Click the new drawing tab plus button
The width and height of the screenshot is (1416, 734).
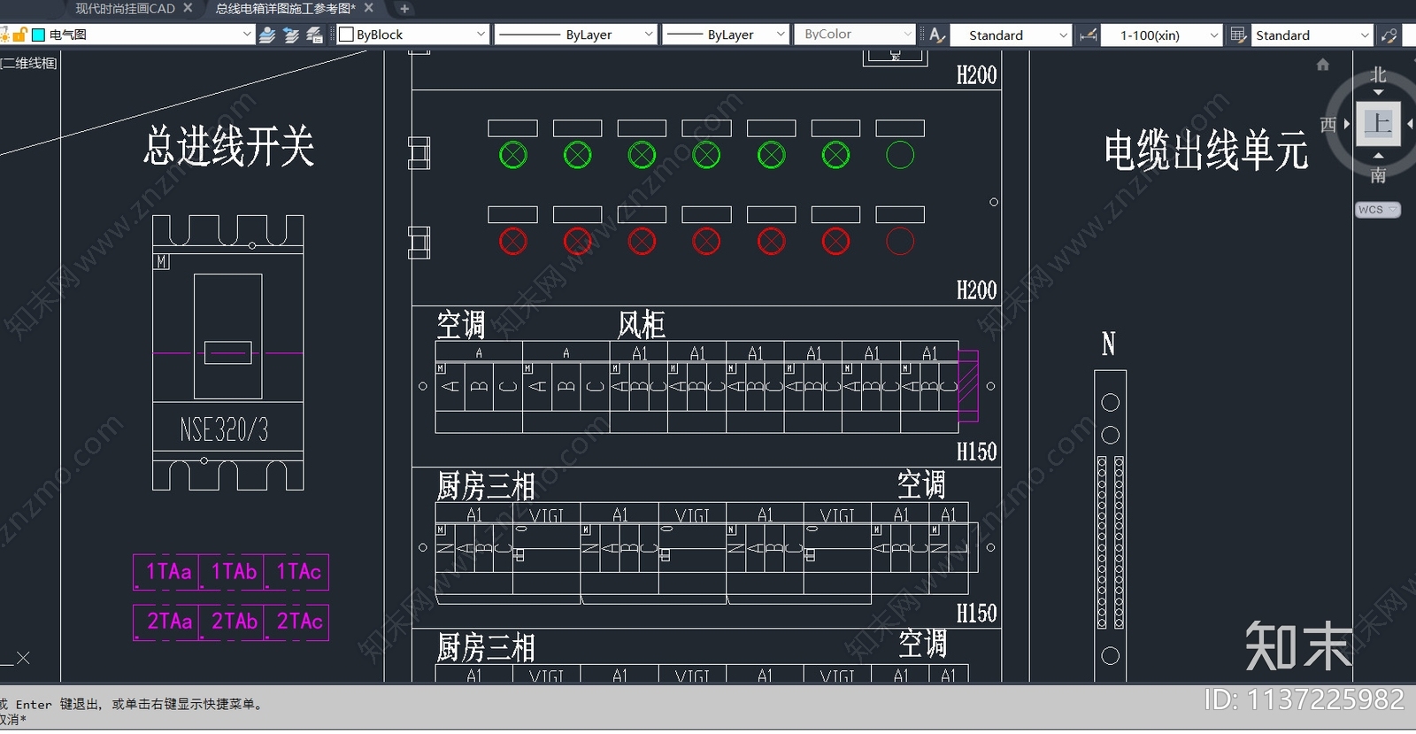(x=404, y=9)
